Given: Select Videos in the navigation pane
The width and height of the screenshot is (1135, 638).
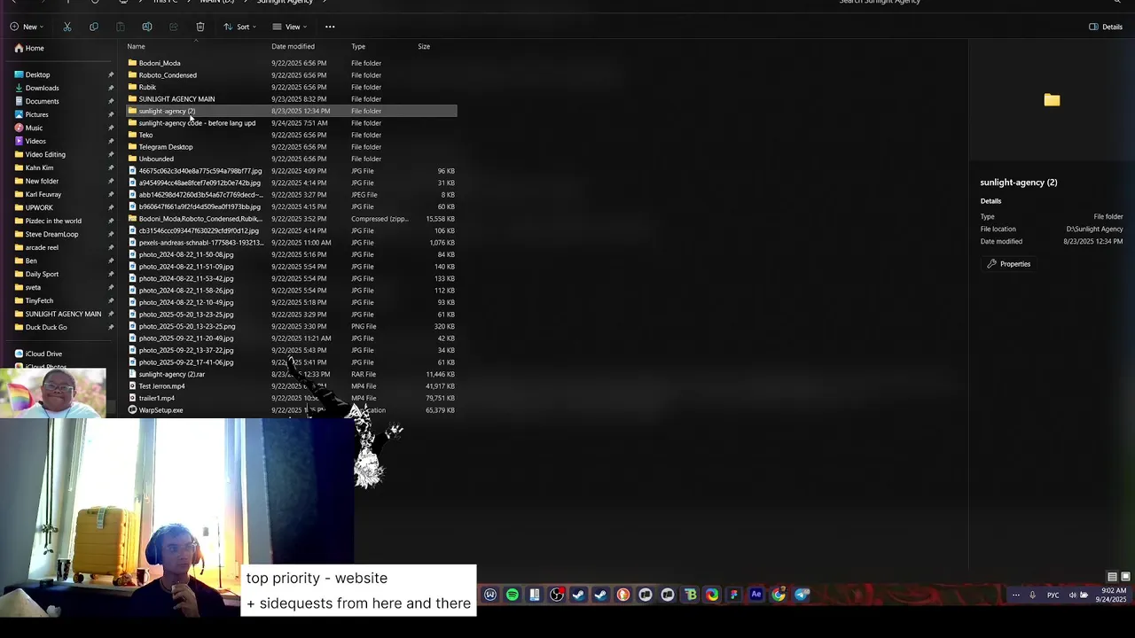Looking at the screenshot, I should [x=35, y=141].
